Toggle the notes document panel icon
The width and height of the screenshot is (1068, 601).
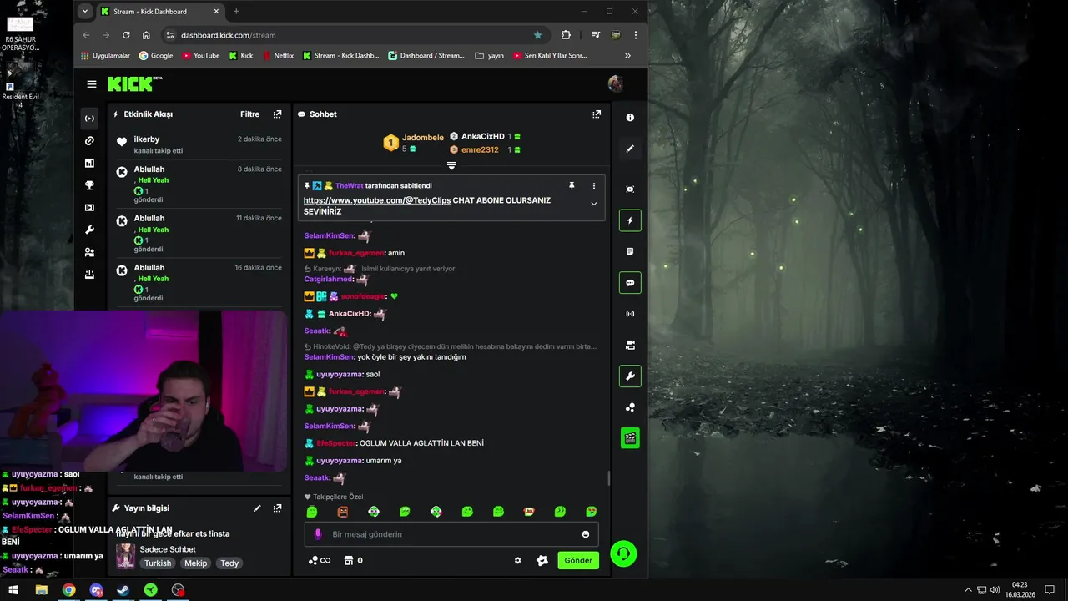tap(630, 251)
